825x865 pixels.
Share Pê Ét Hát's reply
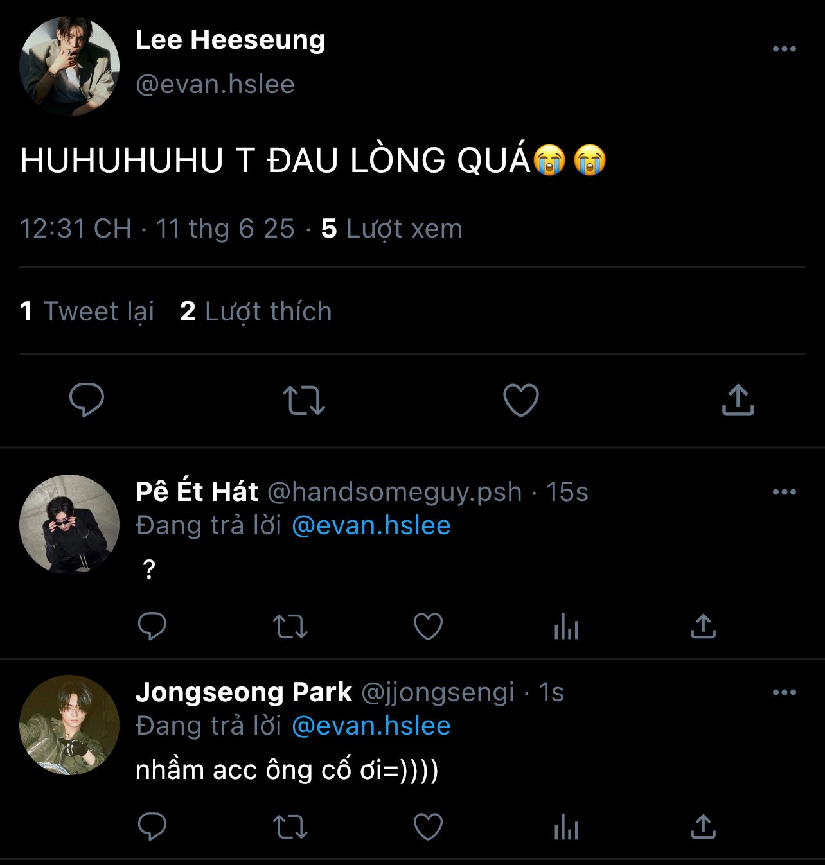(x=703, y=626)
